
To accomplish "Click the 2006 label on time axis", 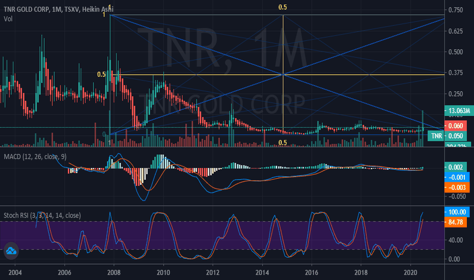I will (65, 272).
